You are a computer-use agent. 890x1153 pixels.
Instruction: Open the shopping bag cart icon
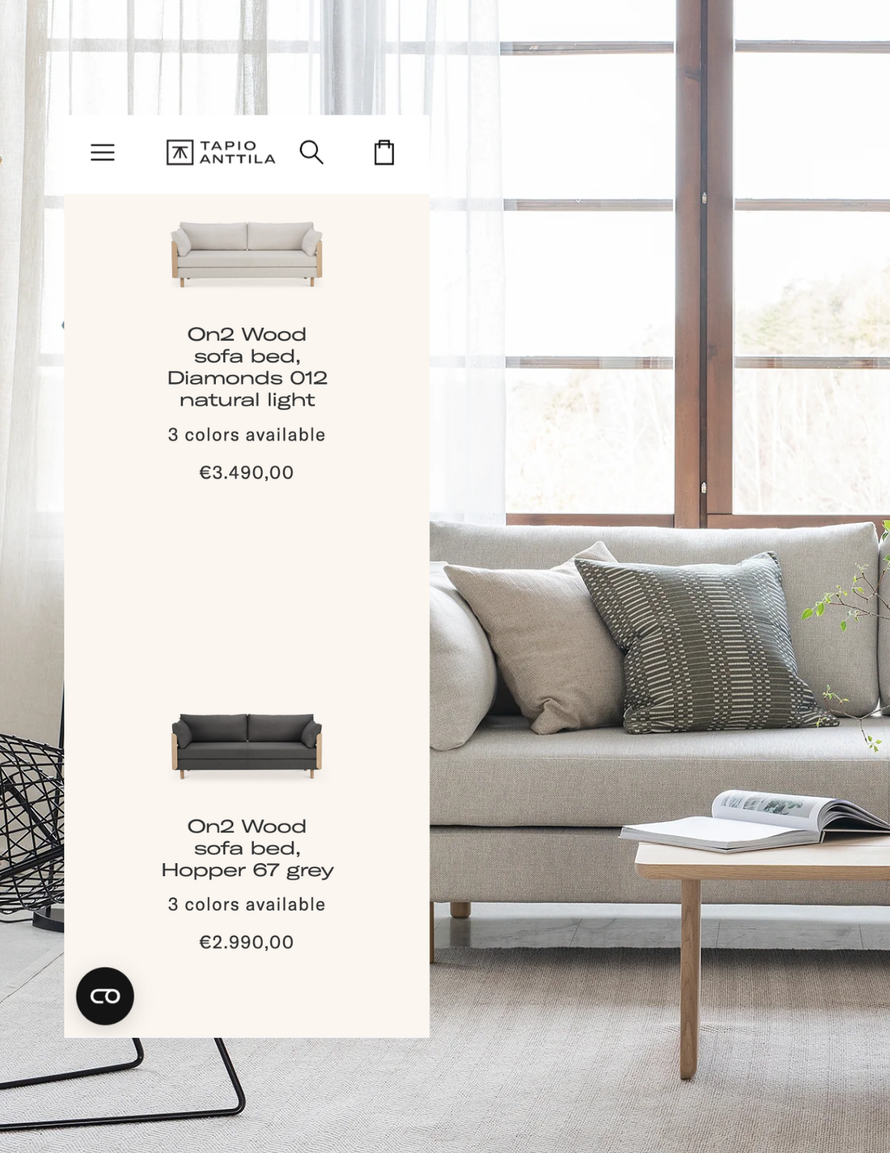384,152
